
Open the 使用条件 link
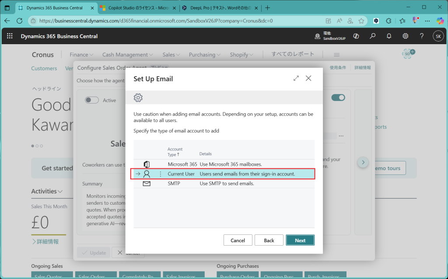pos(338,68)
